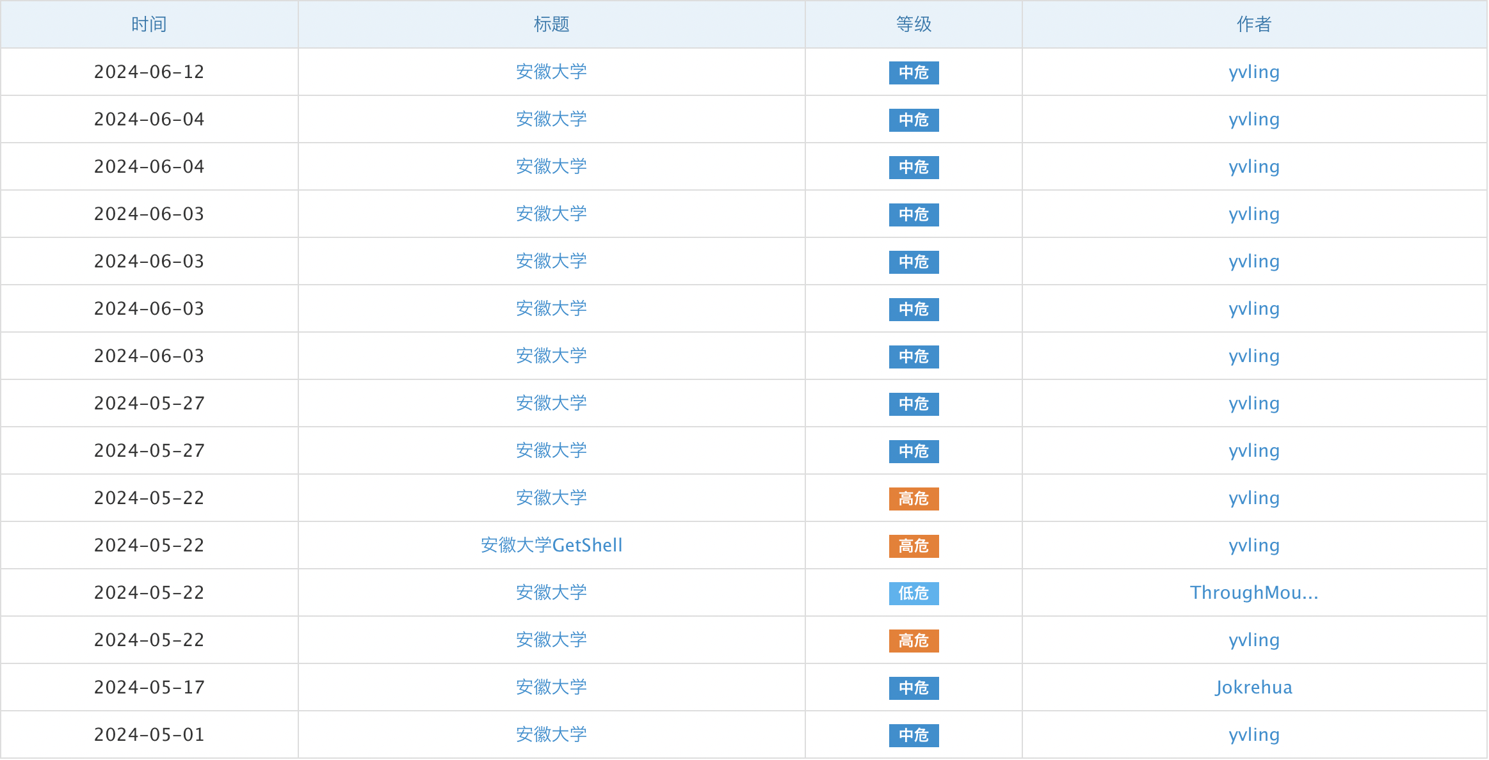Open the 安徽大学GetShell report link
Screen dimensions: 1489x760
[x=551, y=545]
